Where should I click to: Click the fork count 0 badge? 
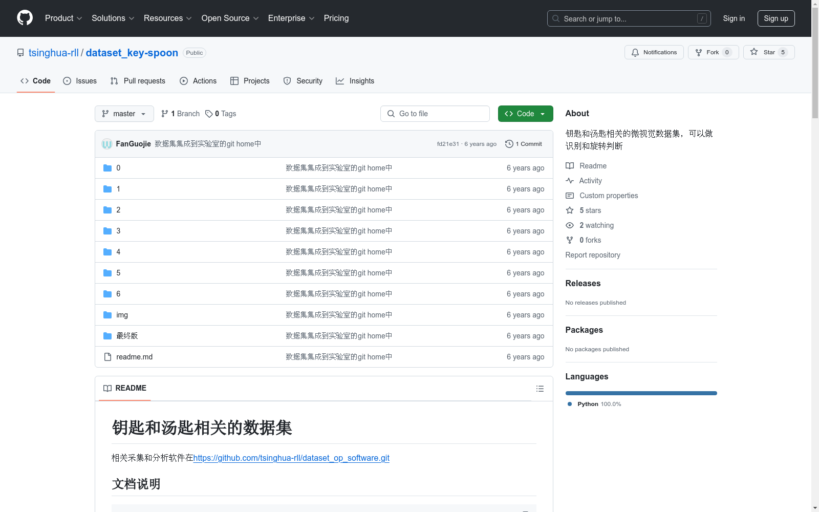(x=727, y=52)
